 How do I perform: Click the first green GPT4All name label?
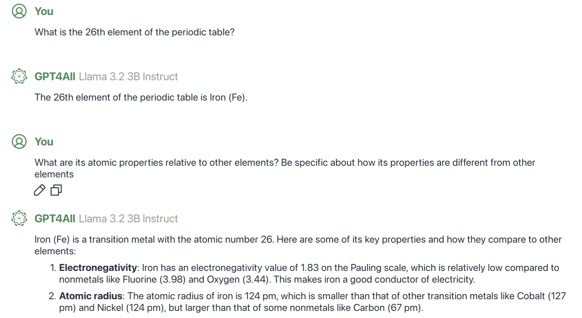pos(55,77)
